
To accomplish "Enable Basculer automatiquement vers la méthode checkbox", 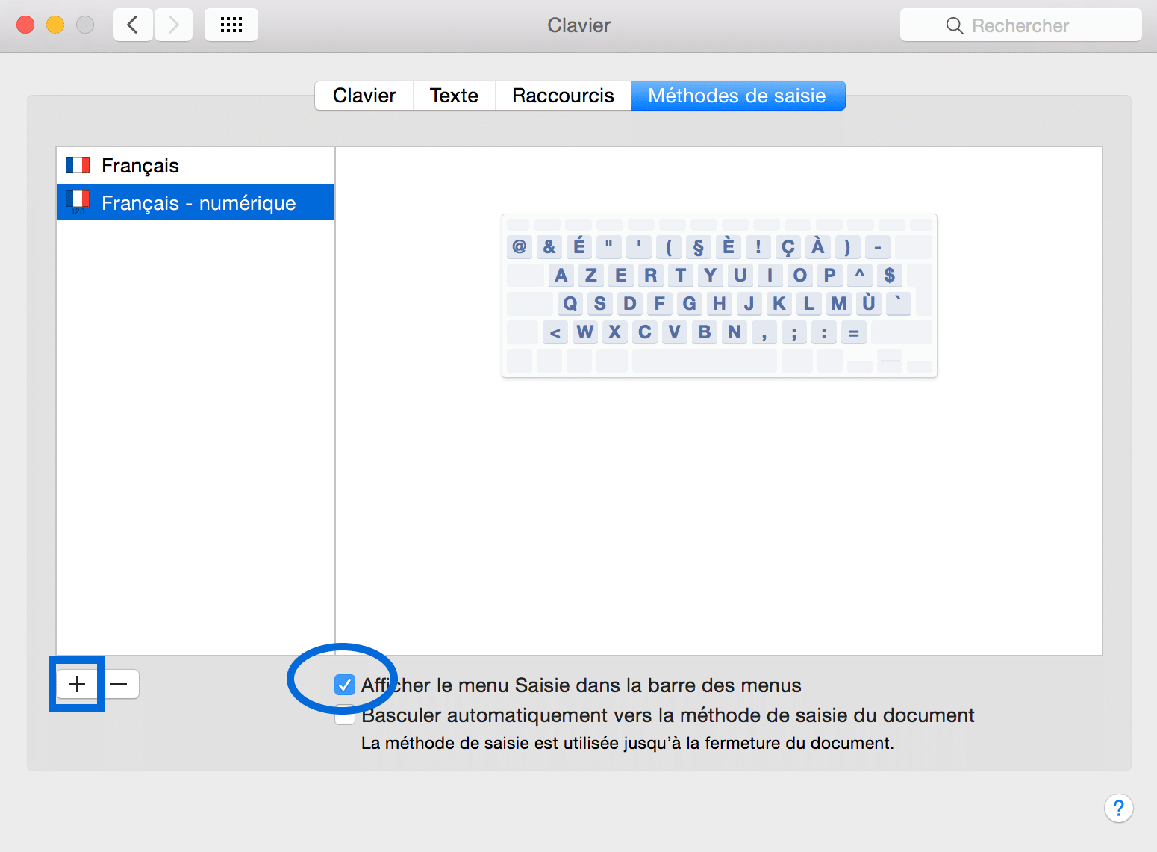I will pyautogui.click(x=344, y=715).
